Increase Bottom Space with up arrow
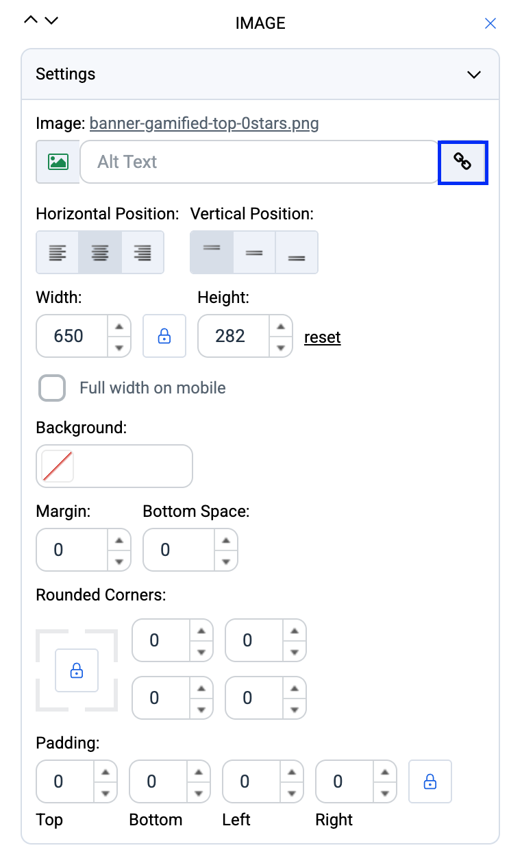 (x=226, y=539)
